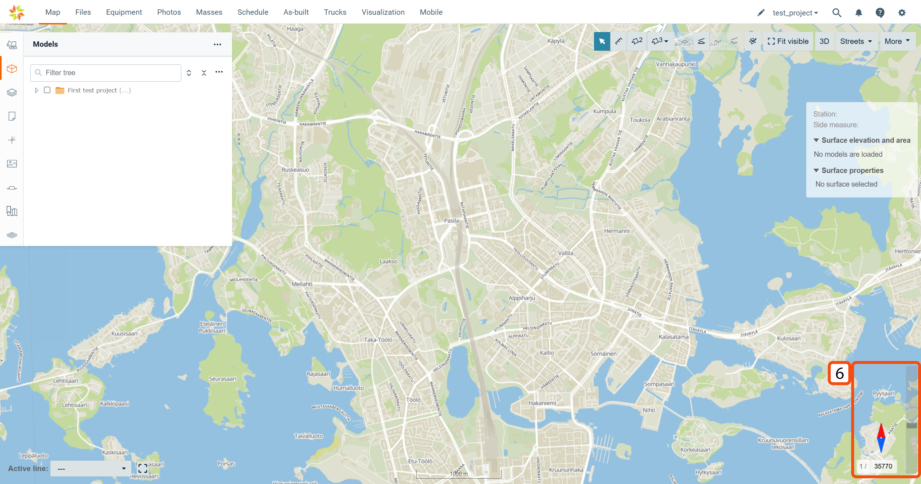Expand the First test project tree node
This screenshot has height=484, width=921.
[x=36, y=90]
